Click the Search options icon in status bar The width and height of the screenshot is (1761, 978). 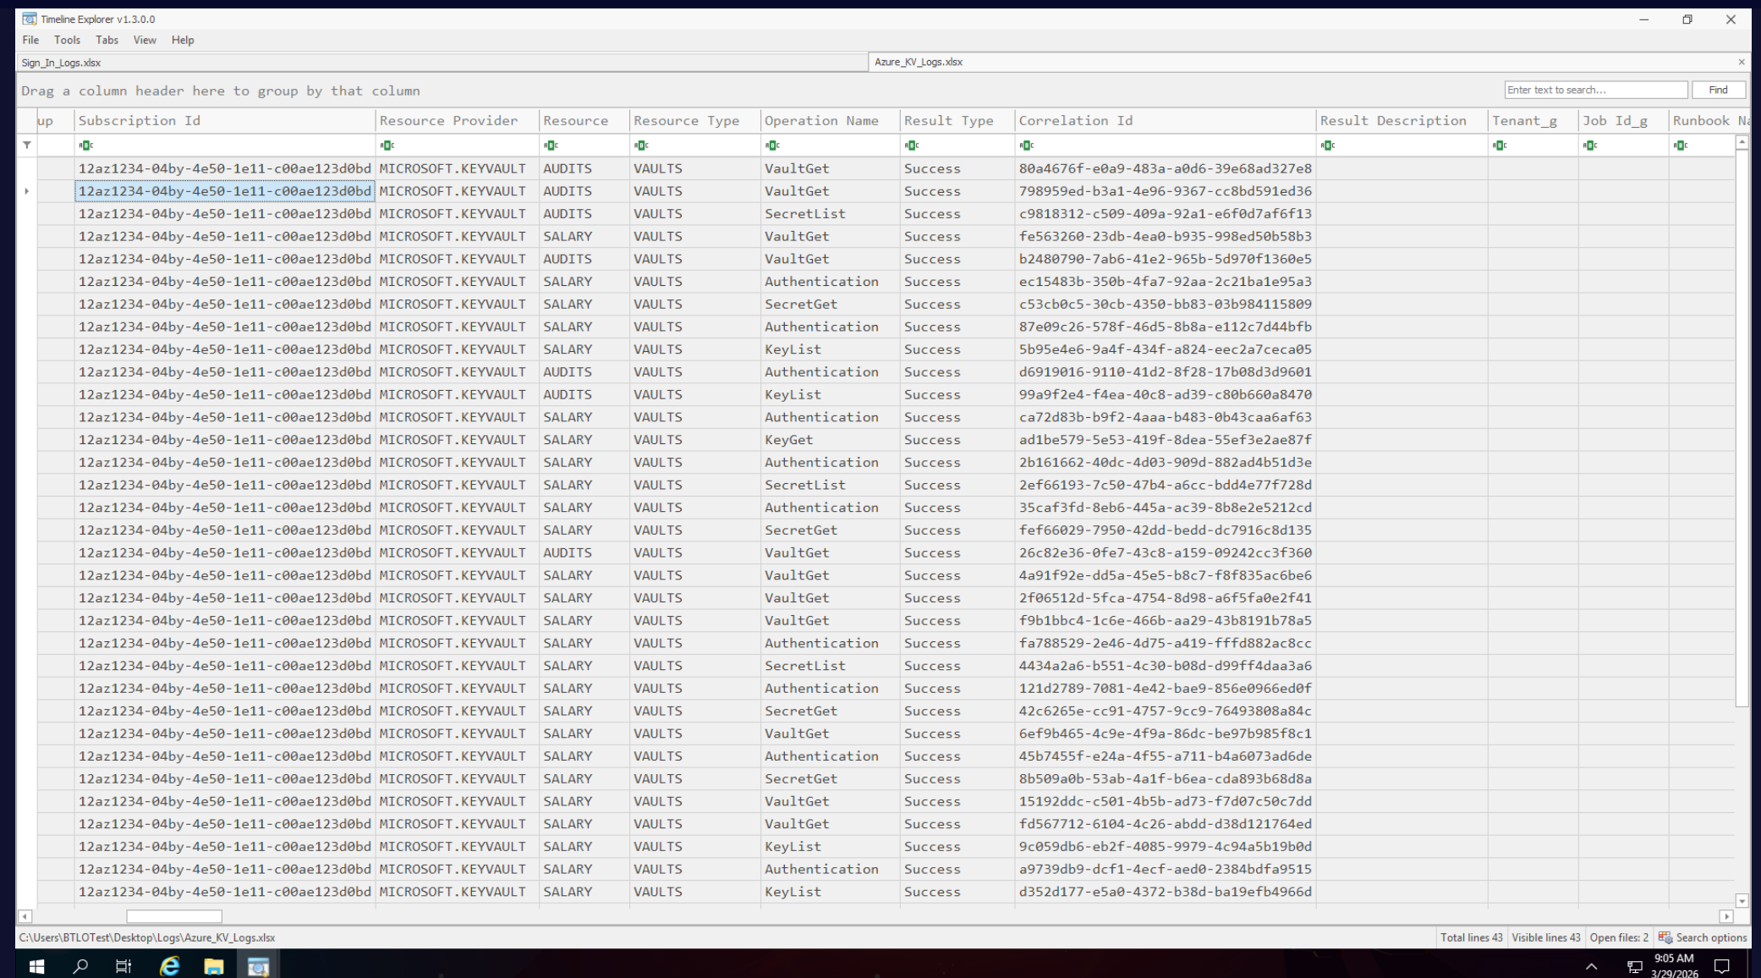pyautogui.click(x=1665, y=937)
